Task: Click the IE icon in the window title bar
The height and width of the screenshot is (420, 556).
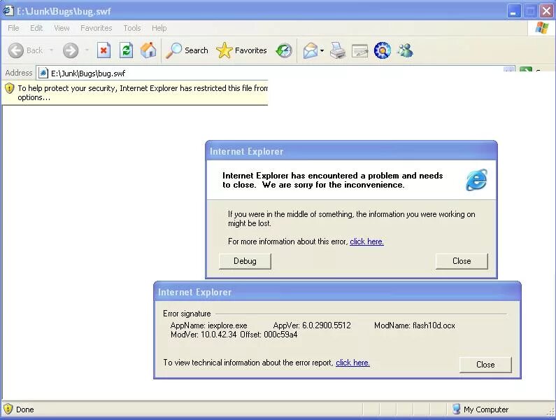Action: 8,11
